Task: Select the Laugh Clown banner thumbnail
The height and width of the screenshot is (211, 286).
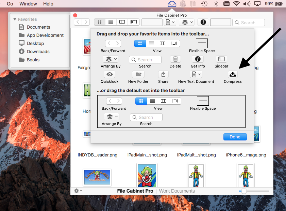Action: coord(97,177)
